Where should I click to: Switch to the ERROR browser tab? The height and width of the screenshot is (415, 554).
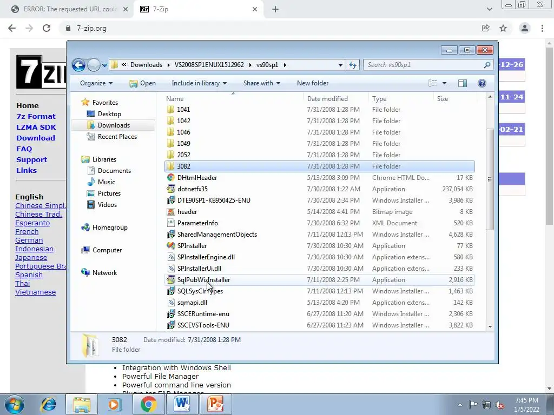[x=70, y=9]
